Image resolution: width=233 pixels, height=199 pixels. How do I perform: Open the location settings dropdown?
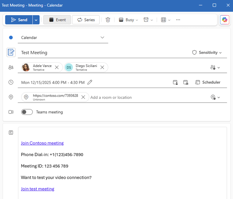tap(215, 97)
